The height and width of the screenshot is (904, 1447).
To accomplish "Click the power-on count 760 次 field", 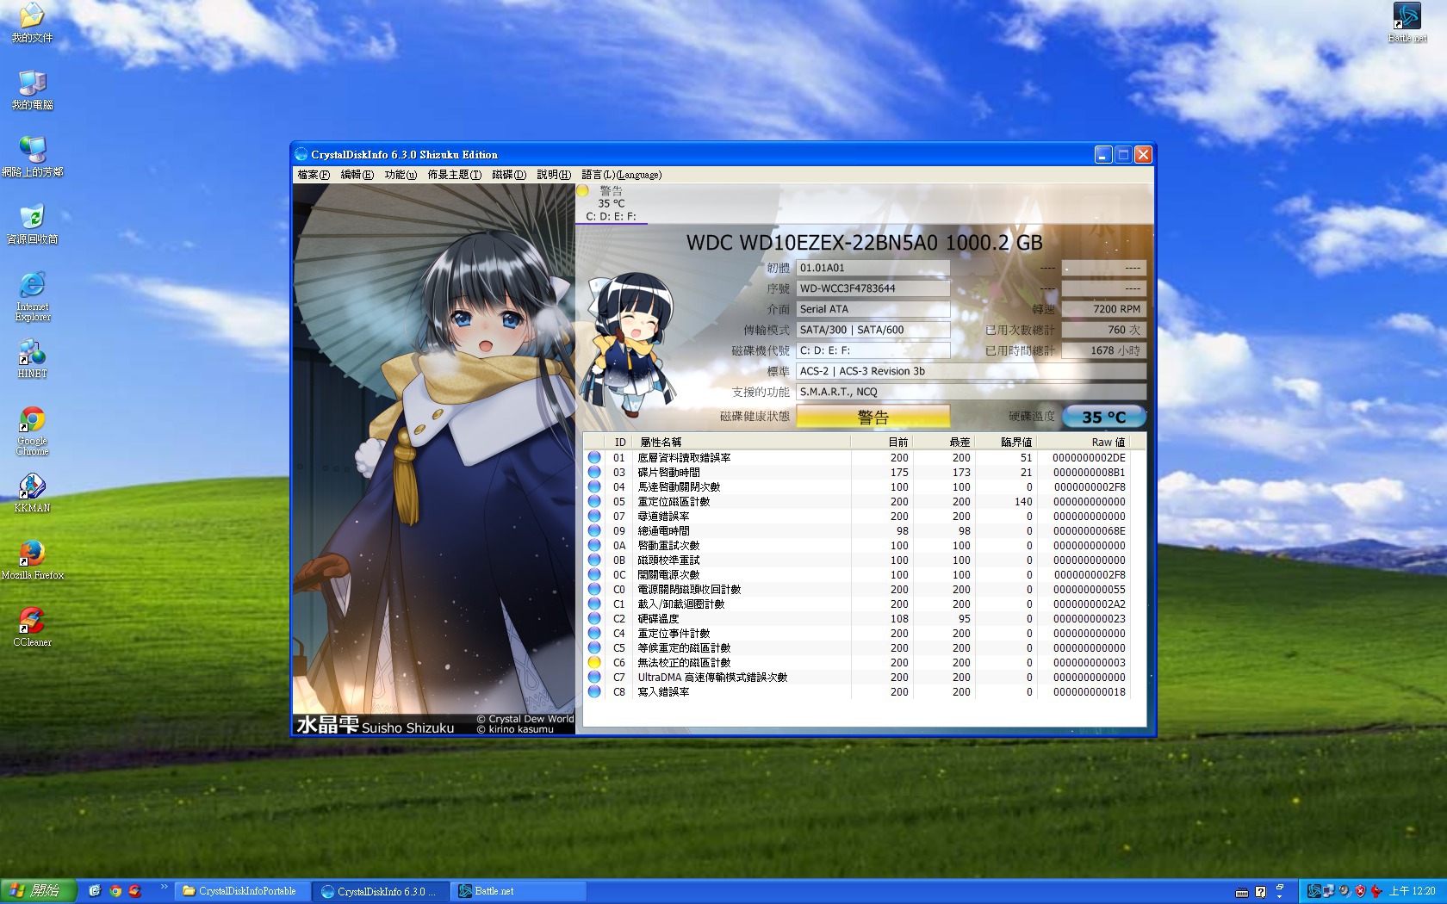I will click(x=1104, y=330).
